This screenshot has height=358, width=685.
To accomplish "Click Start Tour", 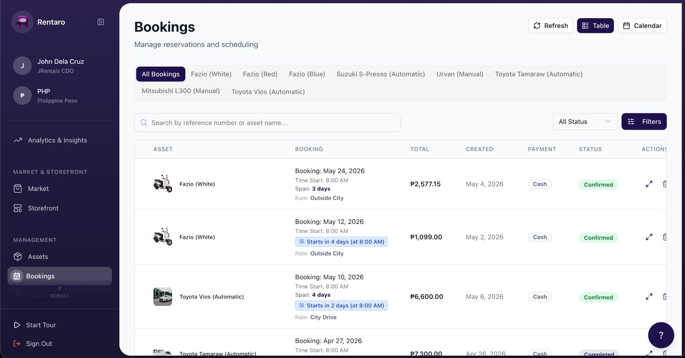I will click(x=41, y=325).
